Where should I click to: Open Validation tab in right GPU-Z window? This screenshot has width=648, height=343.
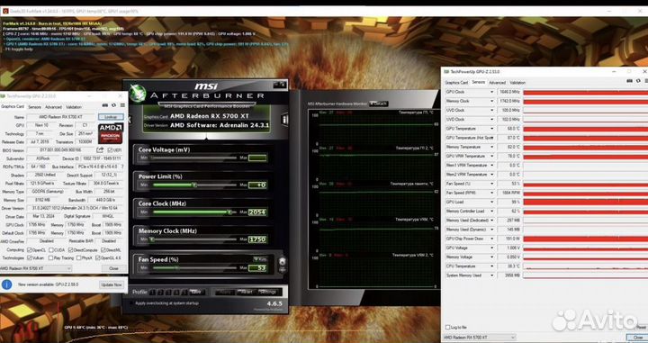[x=517, y=83]
